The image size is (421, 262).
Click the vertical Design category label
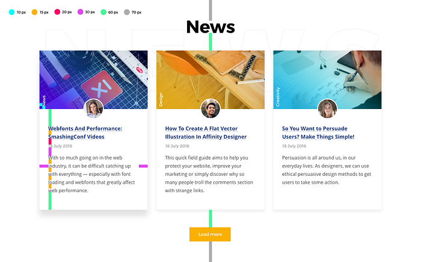[x=161, y=99]
